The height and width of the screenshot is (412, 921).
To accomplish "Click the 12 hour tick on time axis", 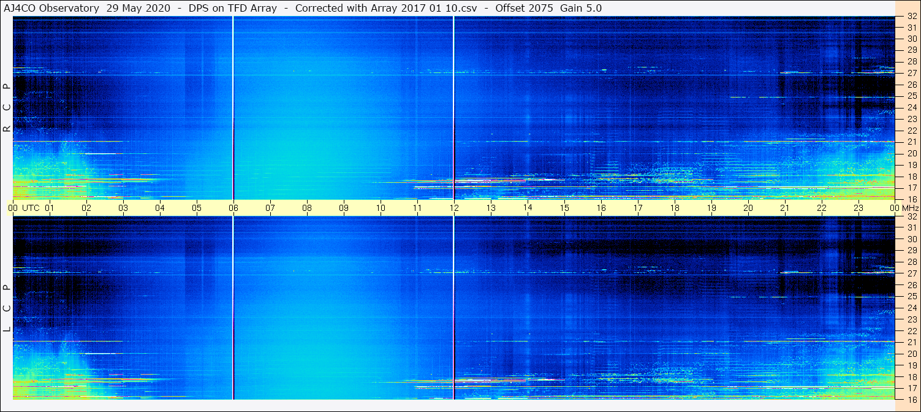I will click(454, 208).
